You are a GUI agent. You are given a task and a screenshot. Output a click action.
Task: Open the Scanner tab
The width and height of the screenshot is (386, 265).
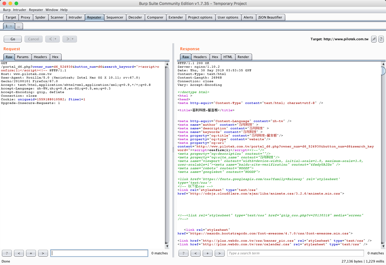[57, 17]
